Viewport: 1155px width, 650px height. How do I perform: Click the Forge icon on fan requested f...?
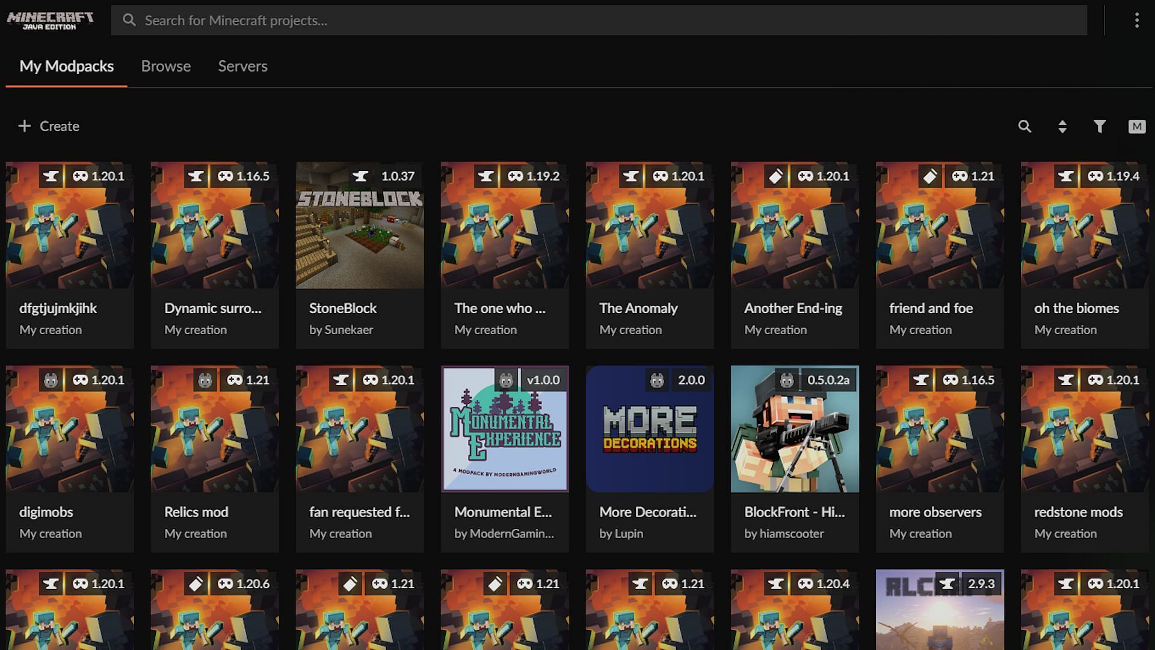coord(341,380)
